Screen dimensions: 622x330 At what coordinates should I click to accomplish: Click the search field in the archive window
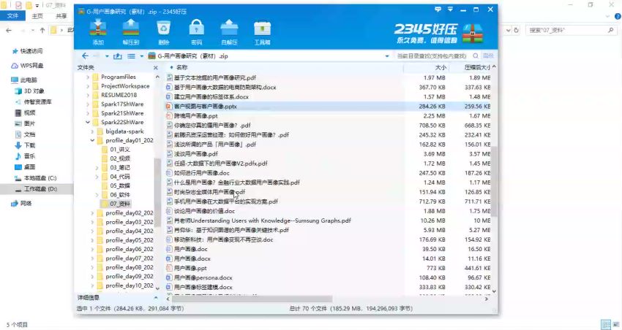432,55
